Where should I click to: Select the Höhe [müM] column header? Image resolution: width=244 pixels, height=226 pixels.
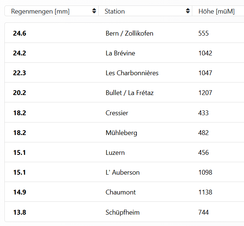coord(216,11)
